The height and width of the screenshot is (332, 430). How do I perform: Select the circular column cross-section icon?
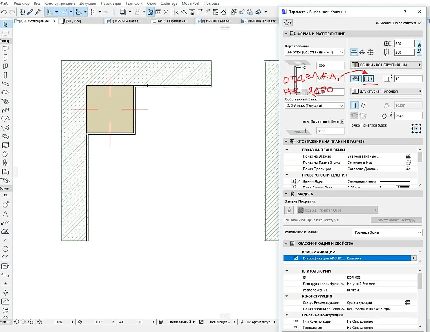(362, 52)
